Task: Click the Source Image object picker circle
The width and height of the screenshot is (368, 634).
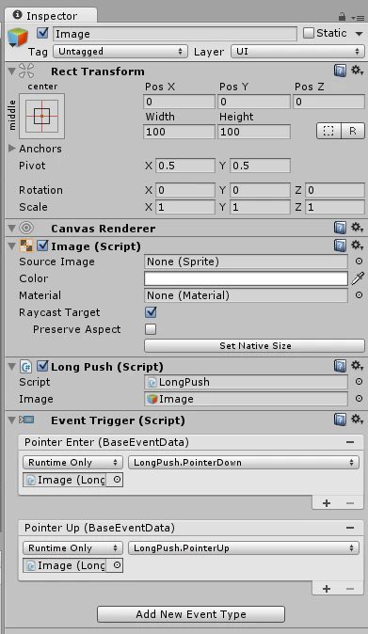Action: (x=359, y=262)
